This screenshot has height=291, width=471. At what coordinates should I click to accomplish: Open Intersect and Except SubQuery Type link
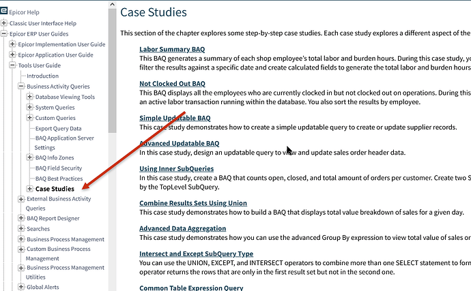[x=197, y=254]
